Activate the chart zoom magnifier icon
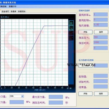This screenshot has height=109, width=109. 71,28
